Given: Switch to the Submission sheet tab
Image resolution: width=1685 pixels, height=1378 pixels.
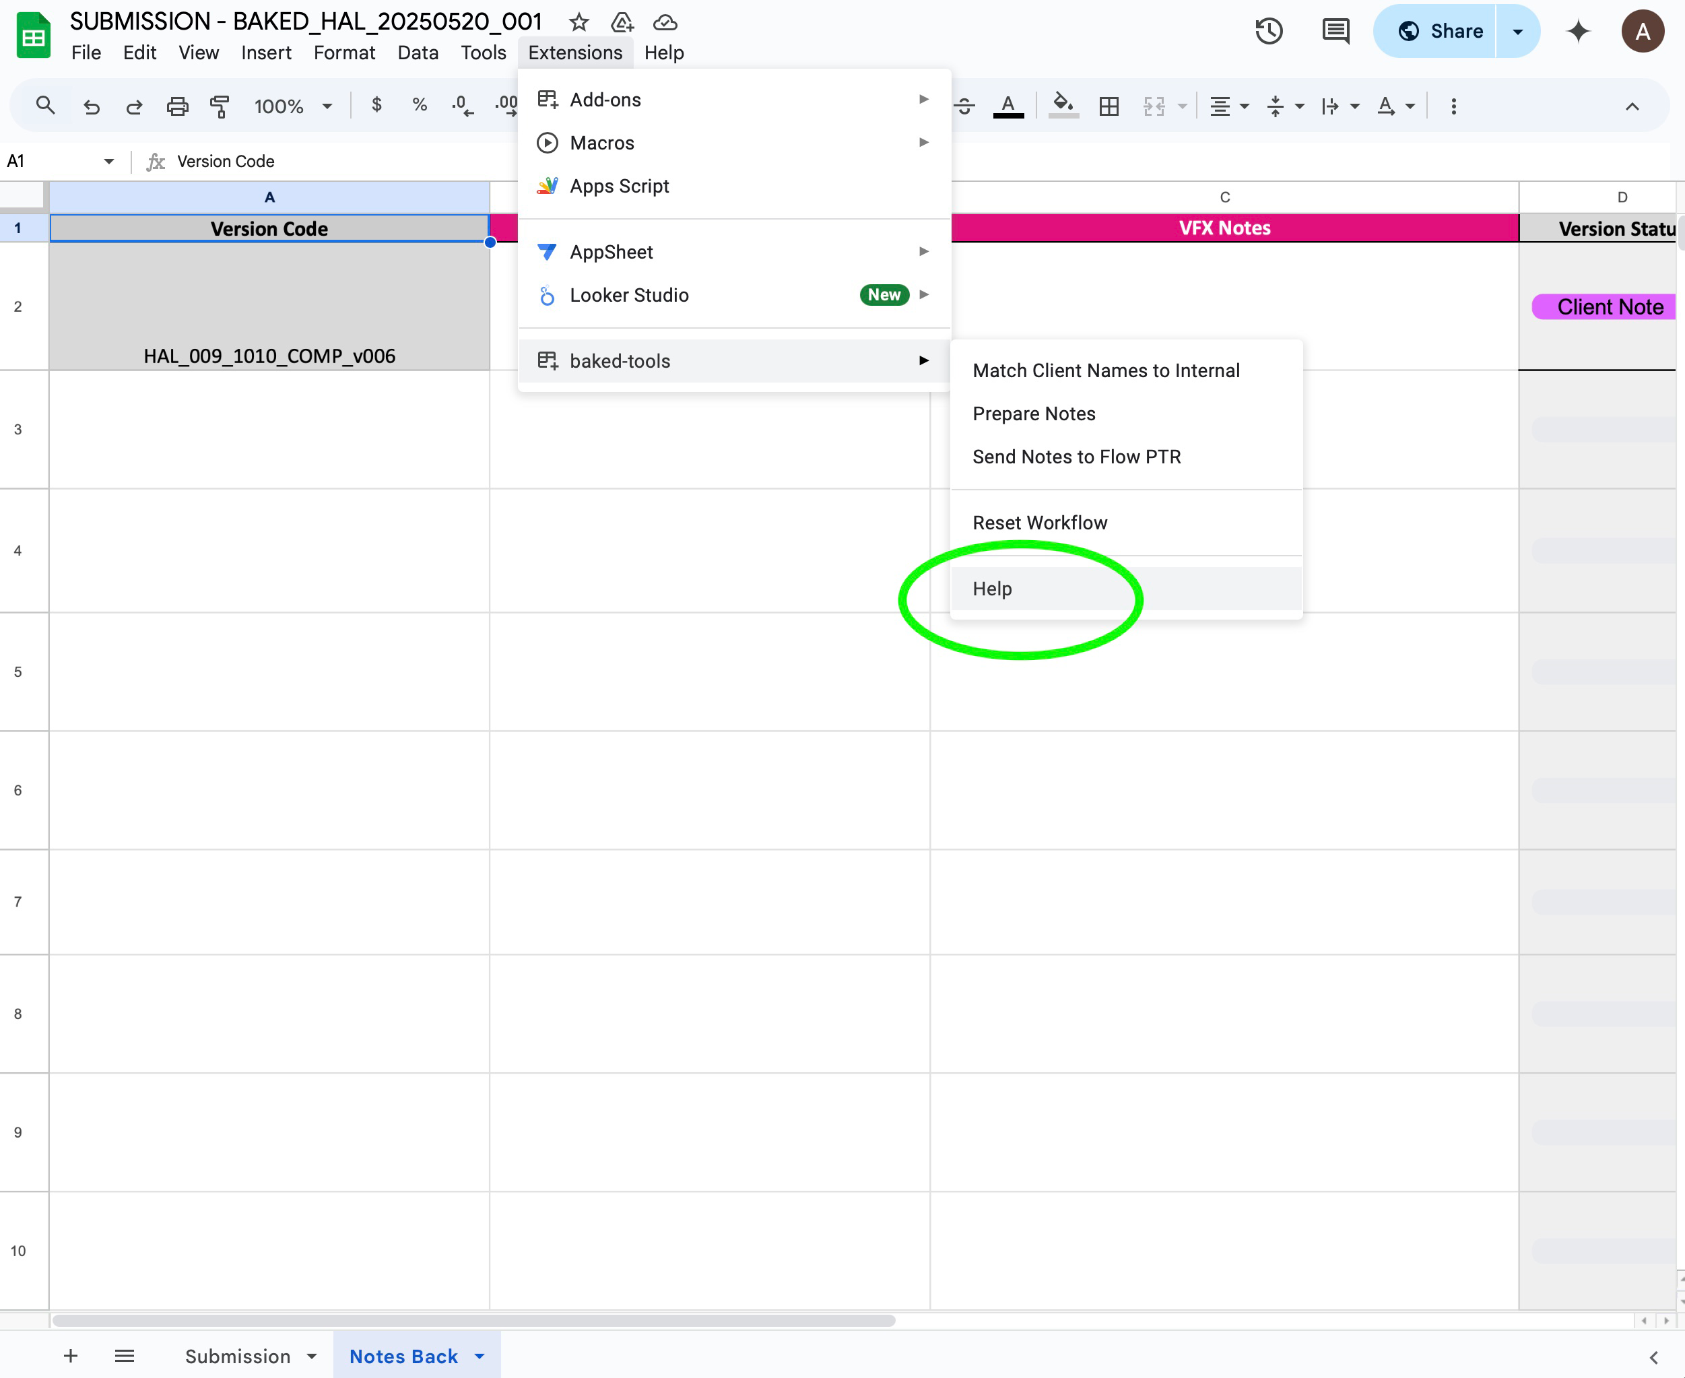Looking at the screenshot, I should pos(237,1356).
